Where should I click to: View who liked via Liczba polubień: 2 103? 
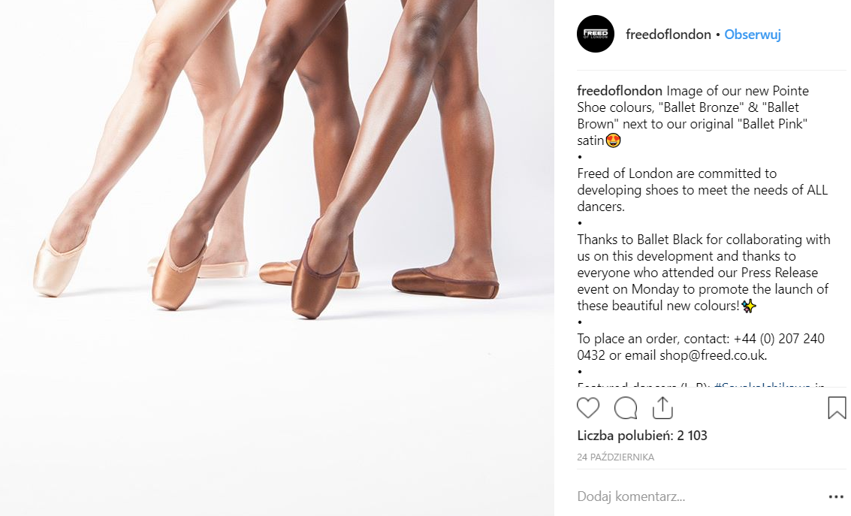click(x=642, y=435)
